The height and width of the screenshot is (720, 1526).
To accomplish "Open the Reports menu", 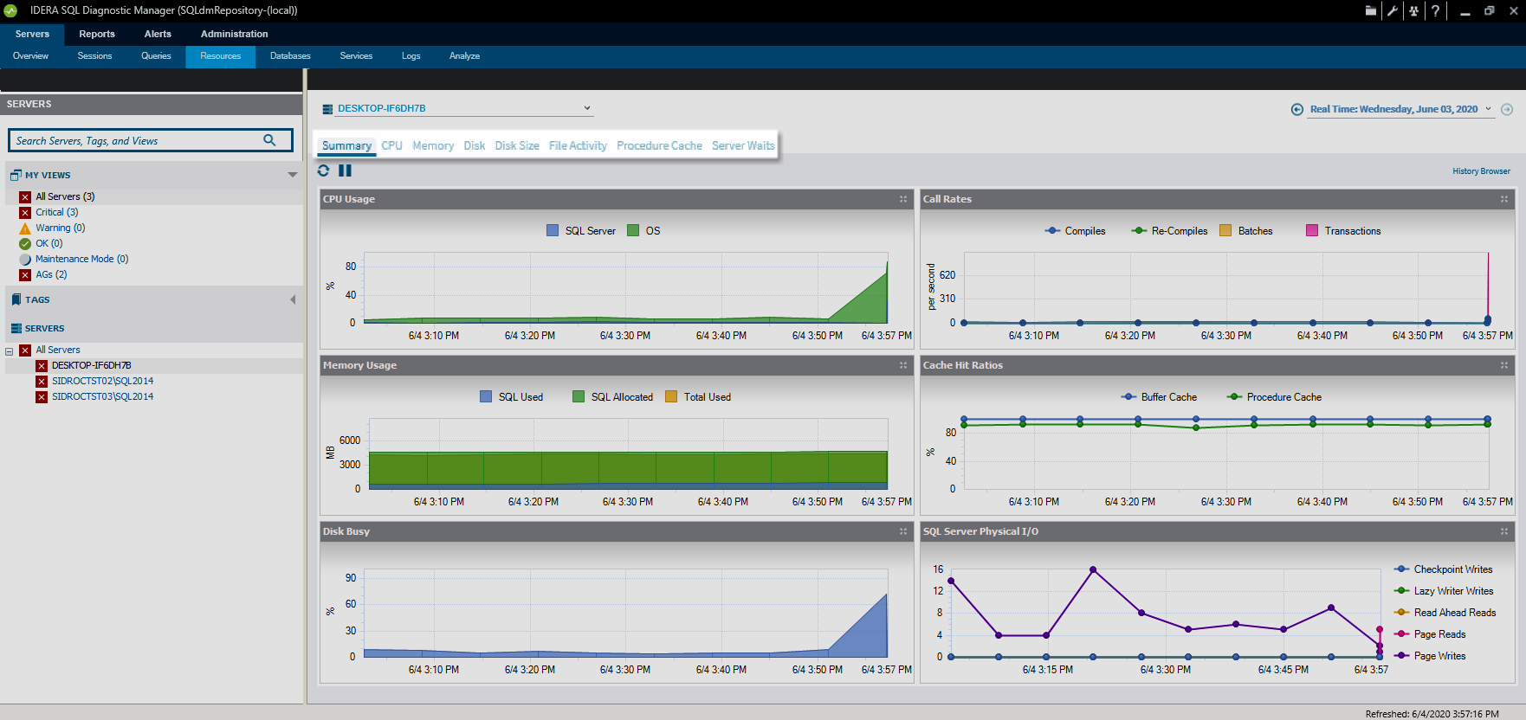I will (97, 34).
